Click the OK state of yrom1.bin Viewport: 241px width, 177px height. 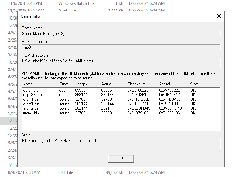(193, 113)
